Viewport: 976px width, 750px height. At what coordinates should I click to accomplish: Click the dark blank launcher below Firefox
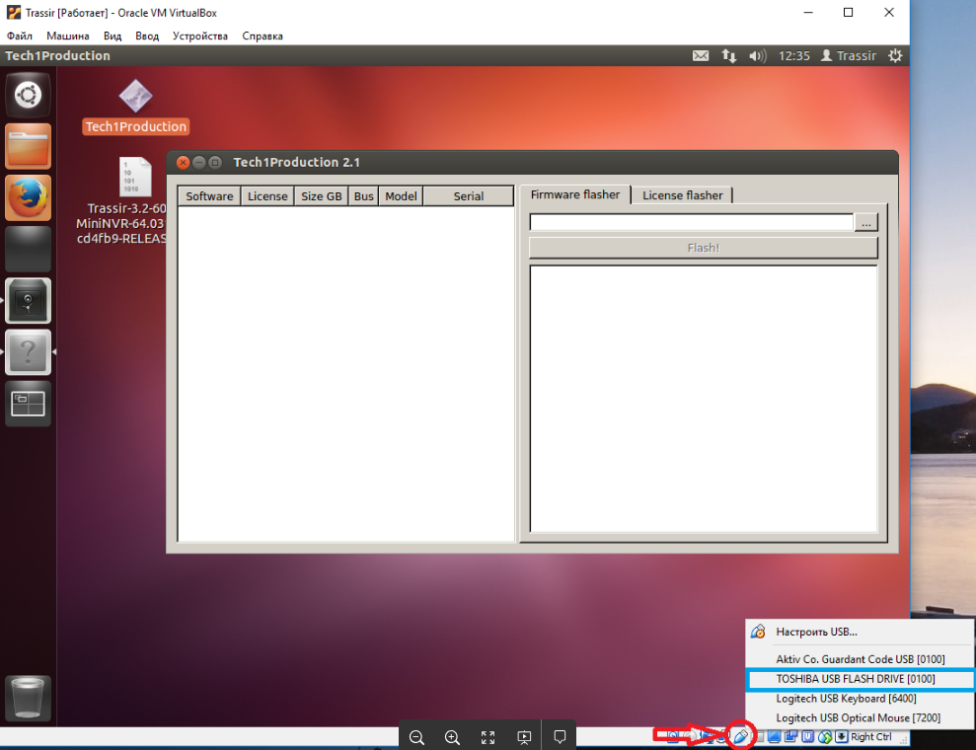(x=28, y=249)
